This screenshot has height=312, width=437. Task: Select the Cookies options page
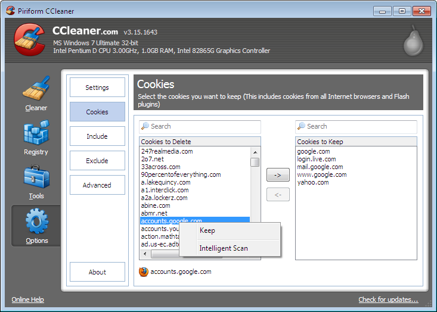(97, 111)
